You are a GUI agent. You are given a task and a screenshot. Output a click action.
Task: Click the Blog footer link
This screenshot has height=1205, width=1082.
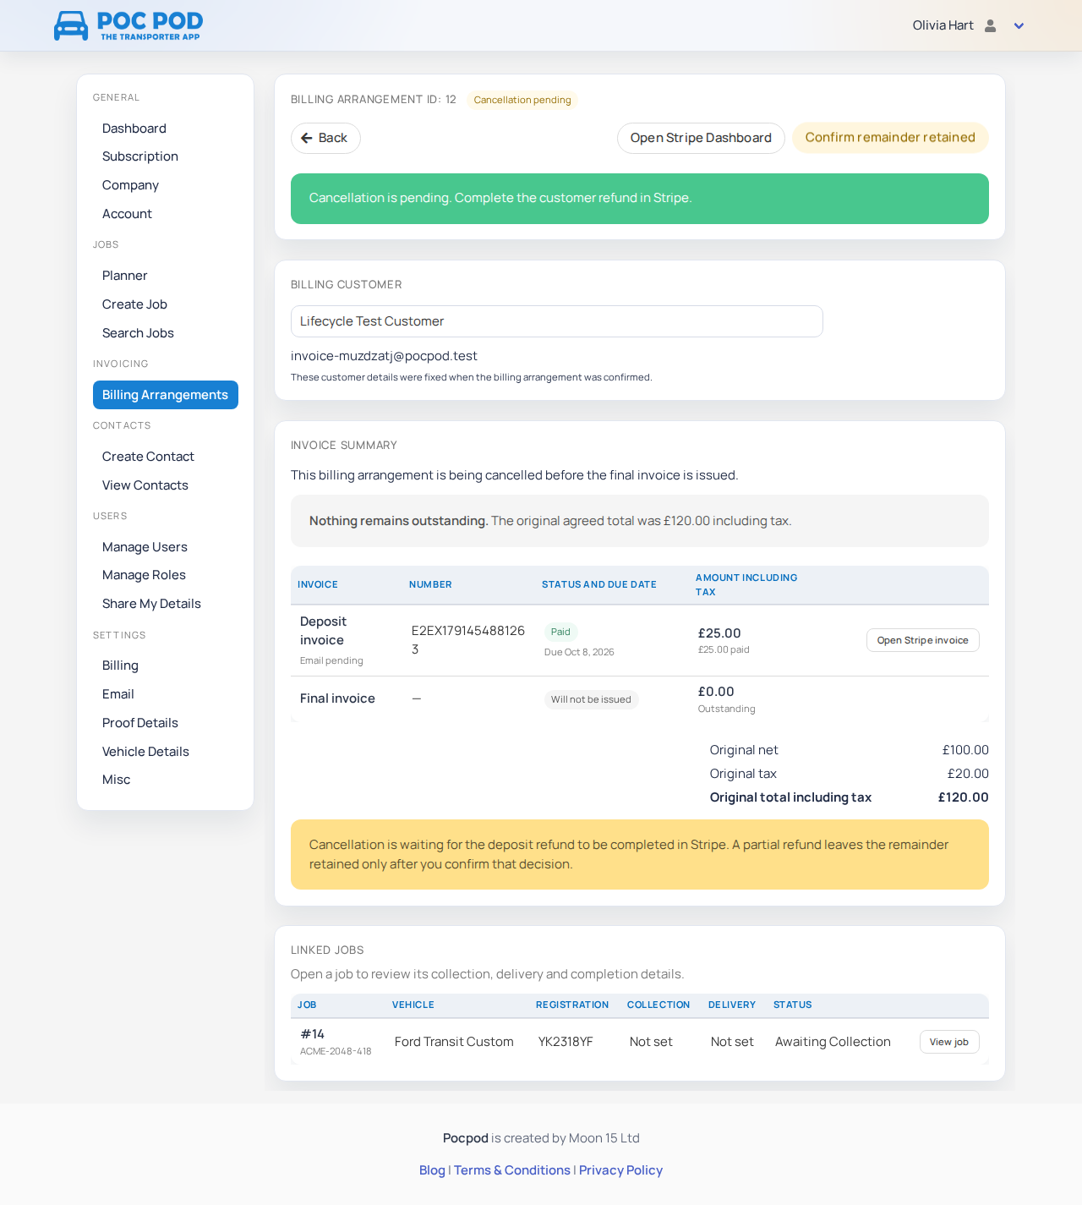pyautogui.click(x=432, y=1170)
